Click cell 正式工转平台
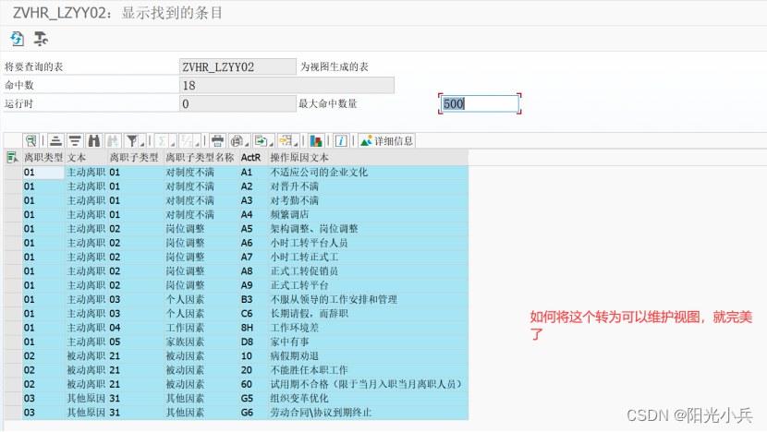The width and height of the screenshot is (767, 432). [x=368, y=285]
